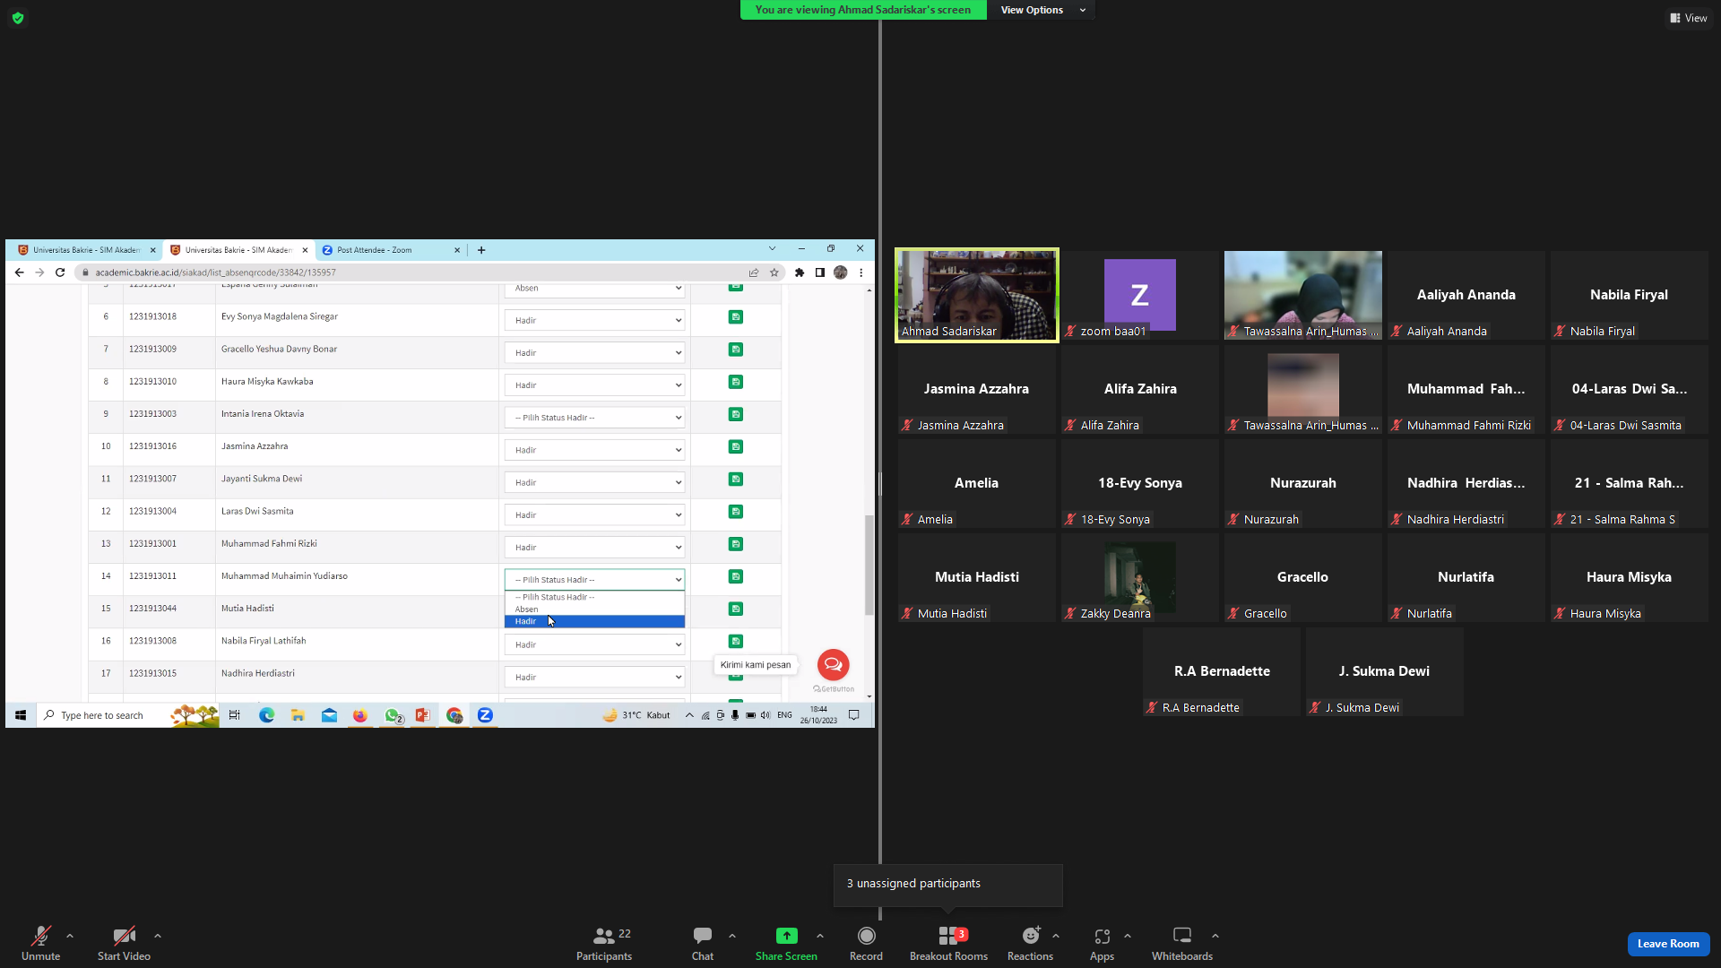Bookmark this page with star icon

774,272
